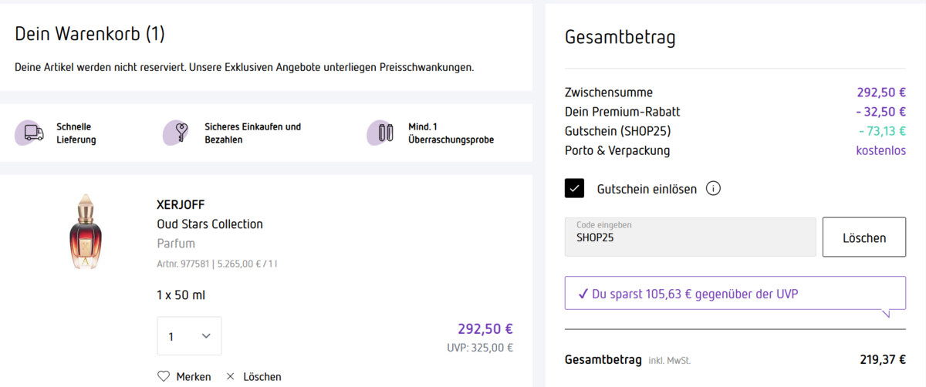Click the heart icon next to Merken

point(163,376)
